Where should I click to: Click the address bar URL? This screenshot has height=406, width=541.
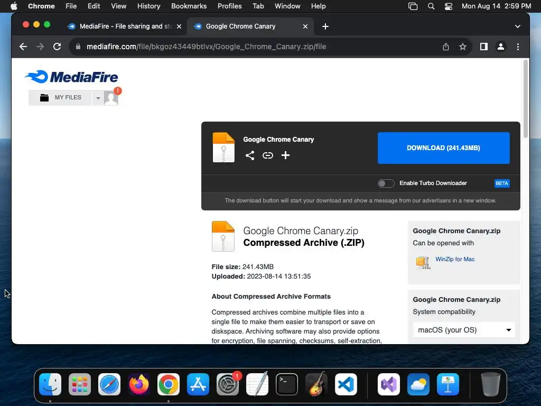206,47
